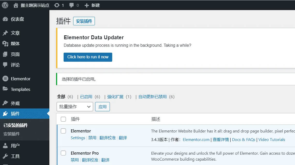Click the '选择的插件已启用。' notice text
Screen dimensions: 295x165
pyautogui.click(x=79, y=79)
